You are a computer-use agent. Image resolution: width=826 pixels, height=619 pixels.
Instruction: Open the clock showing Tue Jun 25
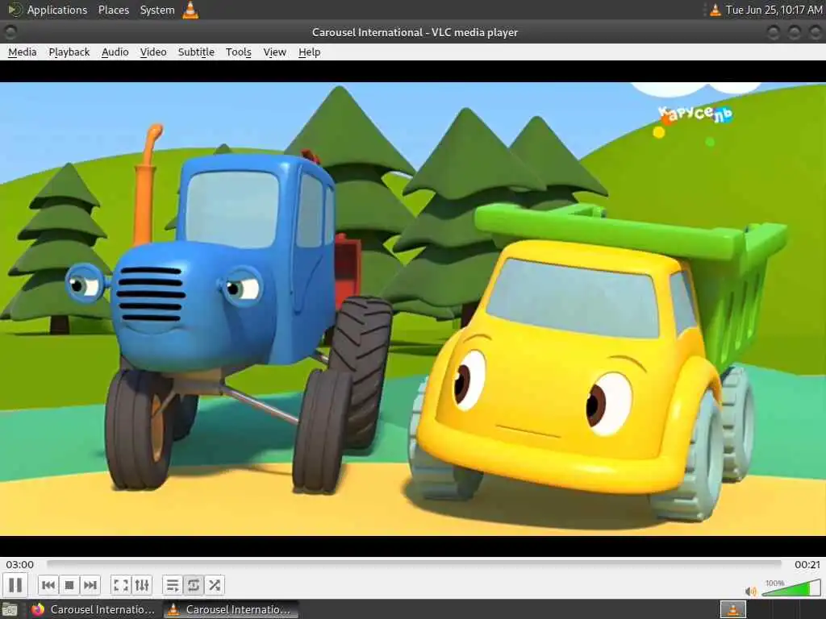click(774, 10)
